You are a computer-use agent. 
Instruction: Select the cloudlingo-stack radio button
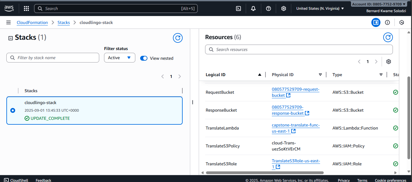[x=13, y=110]
